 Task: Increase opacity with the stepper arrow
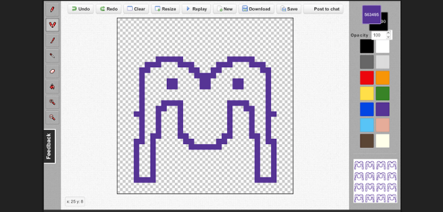click(388, 33)
